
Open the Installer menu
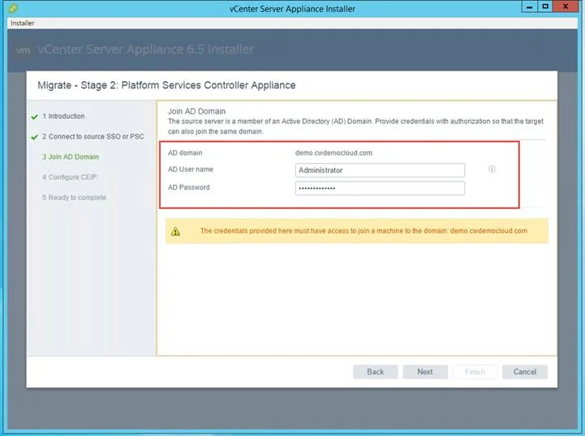click(x=23, y=24)
